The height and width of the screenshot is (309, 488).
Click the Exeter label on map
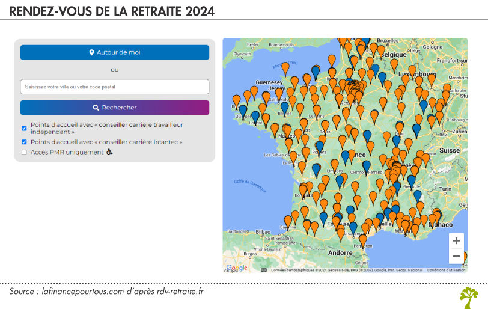[252, 44]
